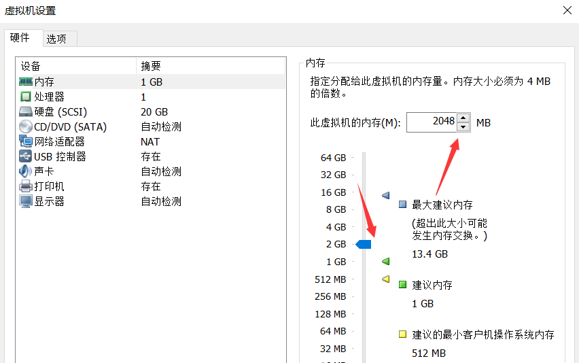
Task: Click the 设备 column header
Action: [76, 66]
